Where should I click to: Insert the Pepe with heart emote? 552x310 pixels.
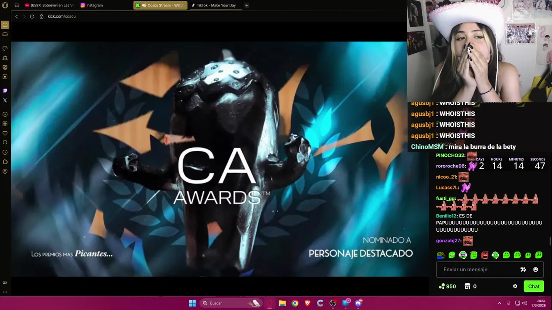pos(441,255)
